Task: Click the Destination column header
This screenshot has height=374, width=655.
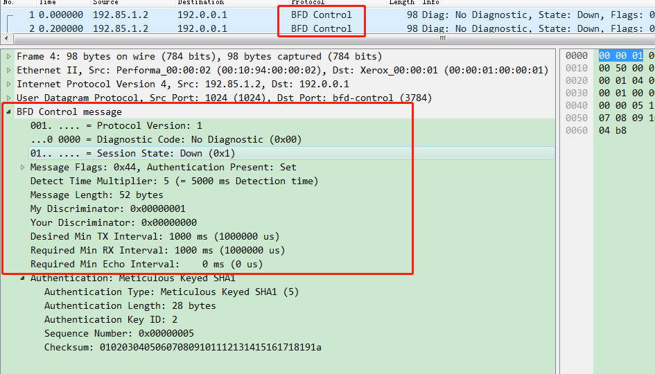Action: click(x=200, y=2)
